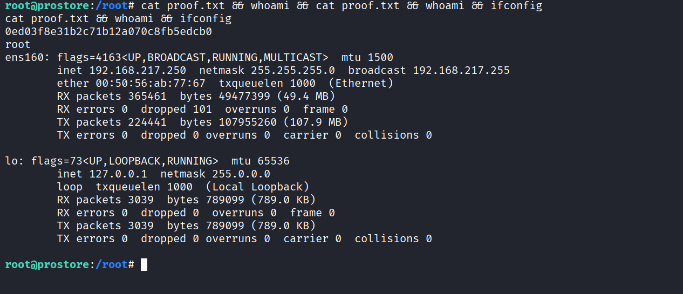683x294 pixels.
Task: Click the TX packets count 224441
Action: pos(147,122)
